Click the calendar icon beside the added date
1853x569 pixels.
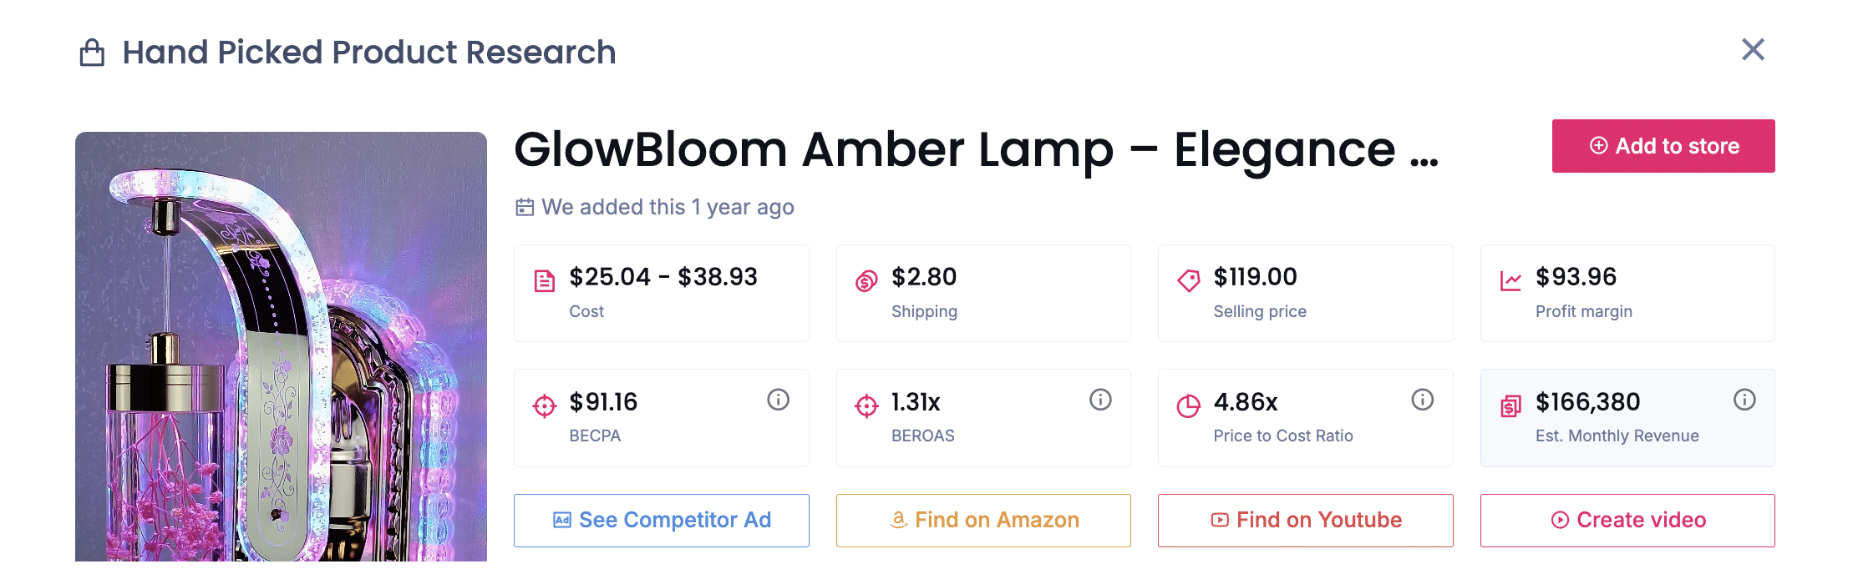click(524, 207)
